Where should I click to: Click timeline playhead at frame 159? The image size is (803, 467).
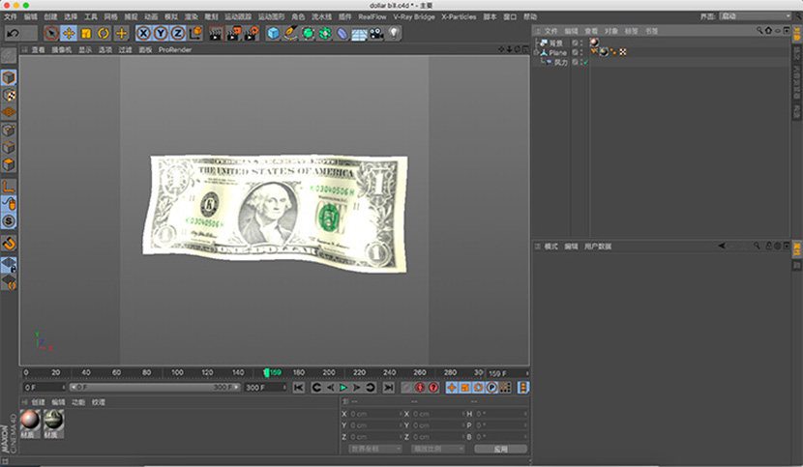click(266, 373)
